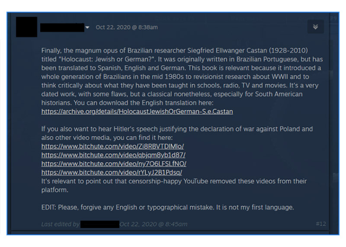Expand the dropdown arrow beside the poster's name
Viewport: 346px width, 247px height.
(88, 27)
